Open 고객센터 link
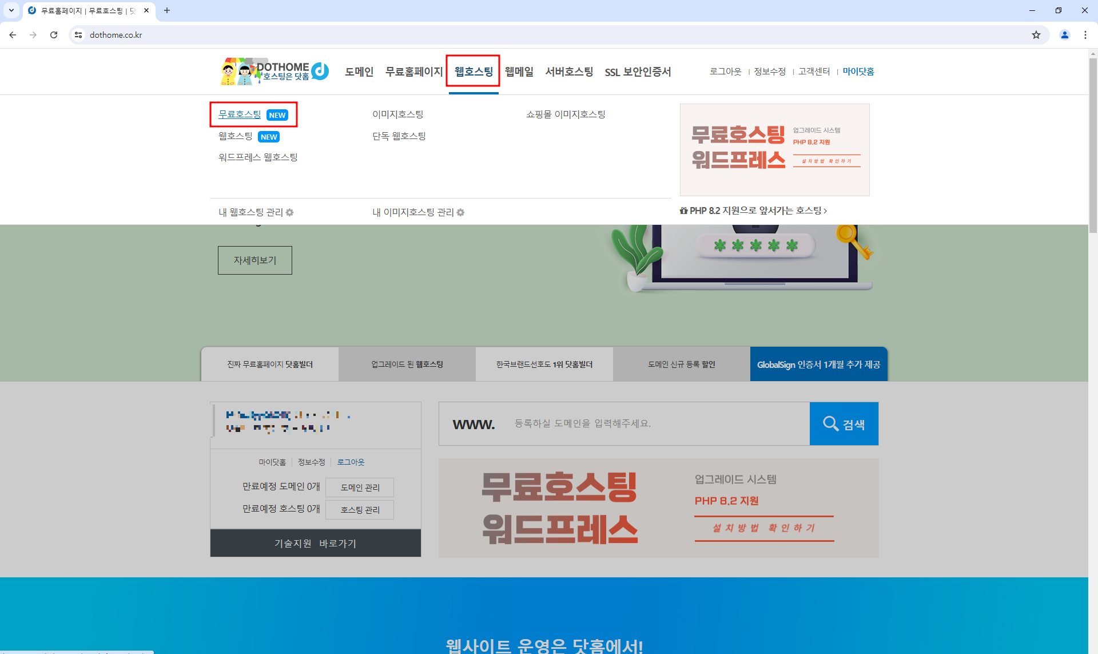The height and width of the screenshot is (654, 1098). 814,72
